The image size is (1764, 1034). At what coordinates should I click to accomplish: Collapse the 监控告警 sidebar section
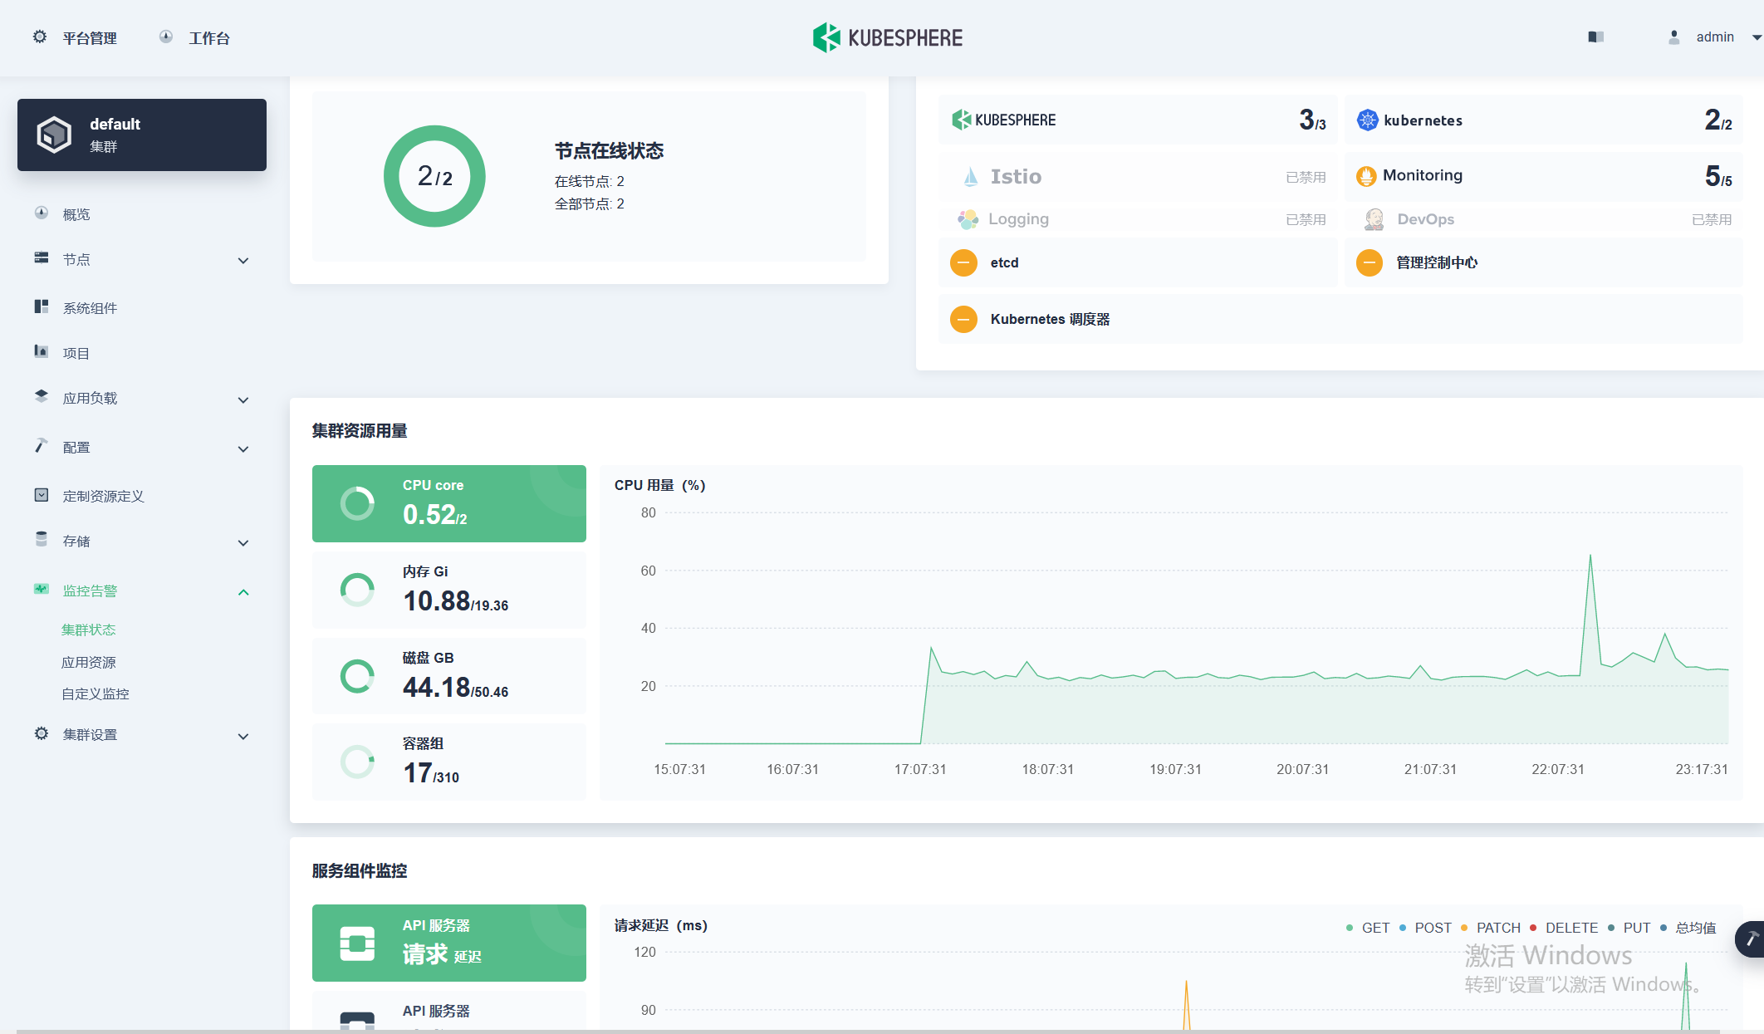coord(243,591)
